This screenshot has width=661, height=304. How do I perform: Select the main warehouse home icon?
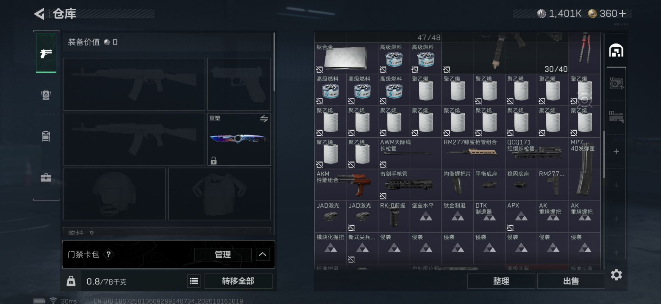(616, 51)
